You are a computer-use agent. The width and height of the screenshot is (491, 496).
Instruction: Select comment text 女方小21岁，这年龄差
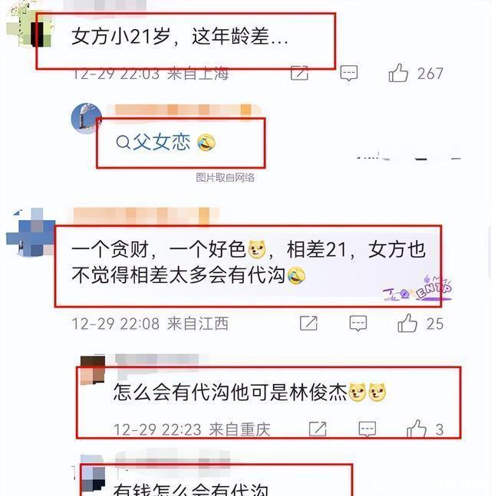(180, 36)
